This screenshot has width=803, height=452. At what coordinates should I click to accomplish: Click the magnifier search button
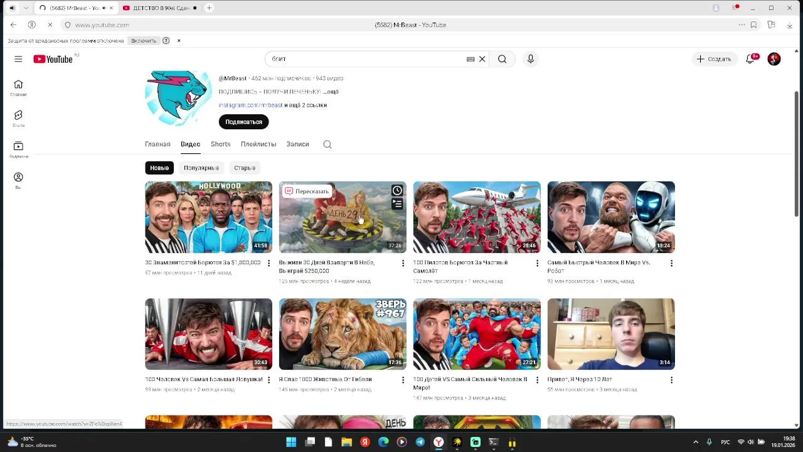(503, 59)
